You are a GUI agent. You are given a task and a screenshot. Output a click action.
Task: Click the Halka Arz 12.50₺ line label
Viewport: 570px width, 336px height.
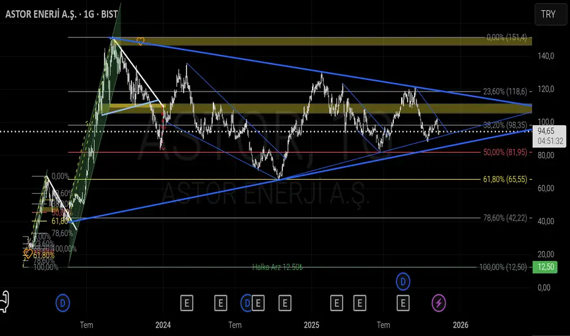(x=278, y=267)
